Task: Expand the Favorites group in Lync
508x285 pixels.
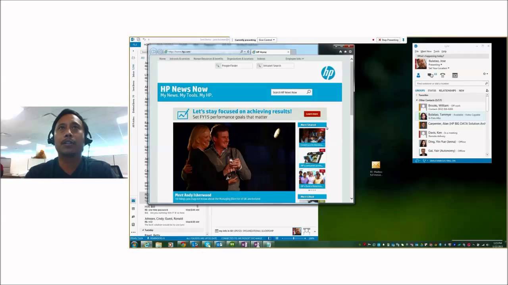Action: tap(417, 95)
